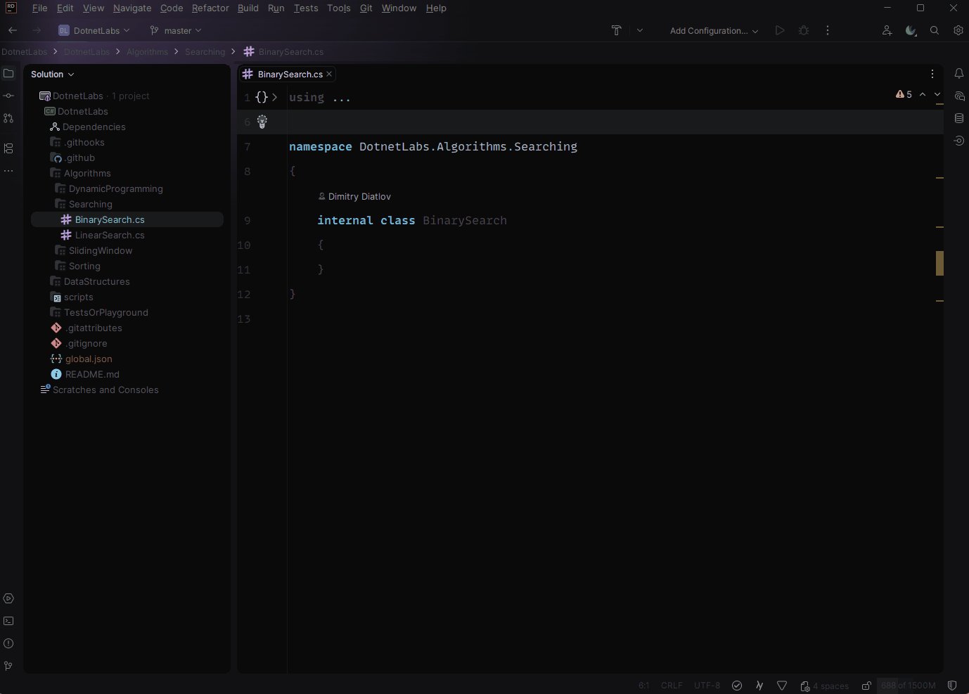Go to previous highlighted error up arrow
This screenshot has width=969, height=694.
click(x=923, y=94)
